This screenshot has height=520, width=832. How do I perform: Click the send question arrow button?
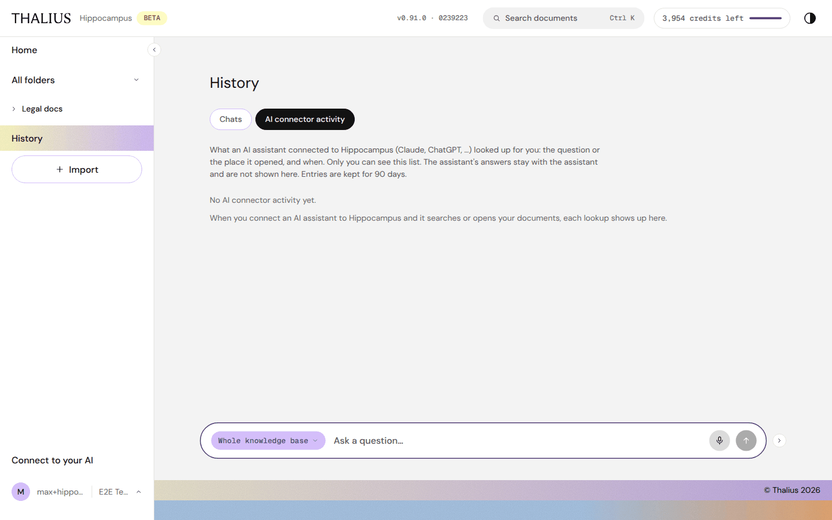pos(746,440)
